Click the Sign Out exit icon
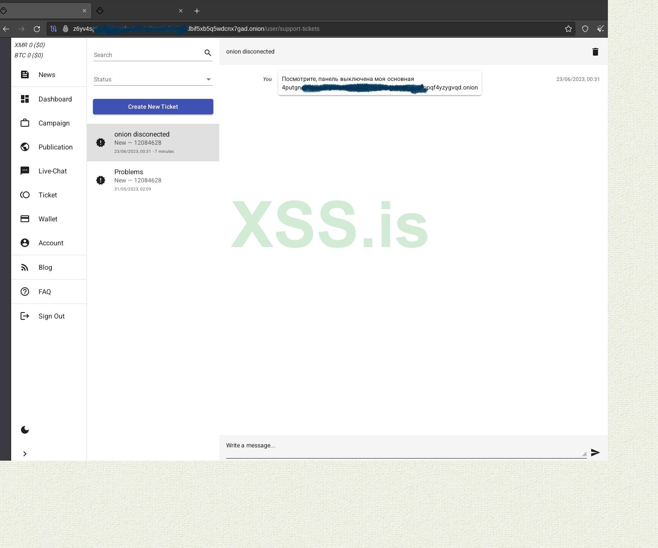Viewport: 658px width, 548px height. [25, 316]
